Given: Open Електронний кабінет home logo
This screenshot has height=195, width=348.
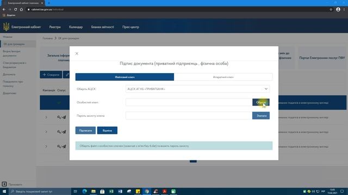Looking at the screenshot, I should pos(22,27).
